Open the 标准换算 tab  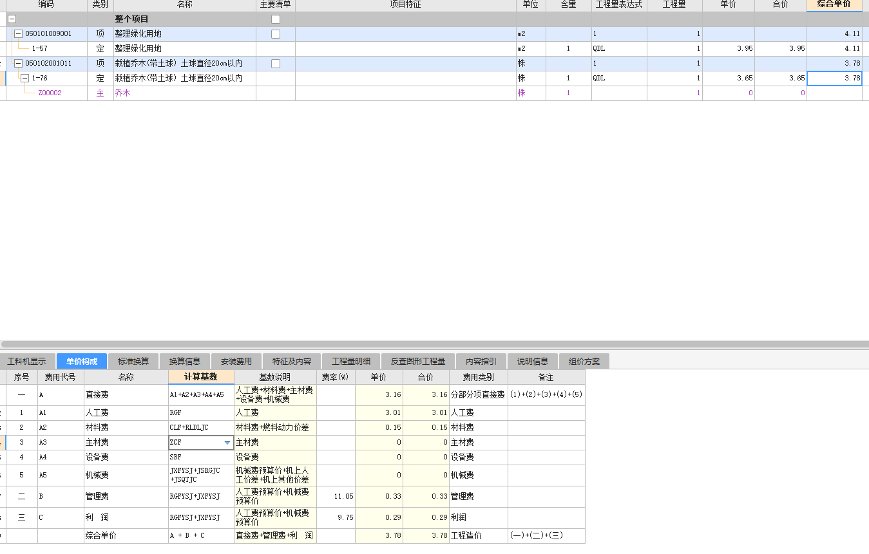[133, 362]
